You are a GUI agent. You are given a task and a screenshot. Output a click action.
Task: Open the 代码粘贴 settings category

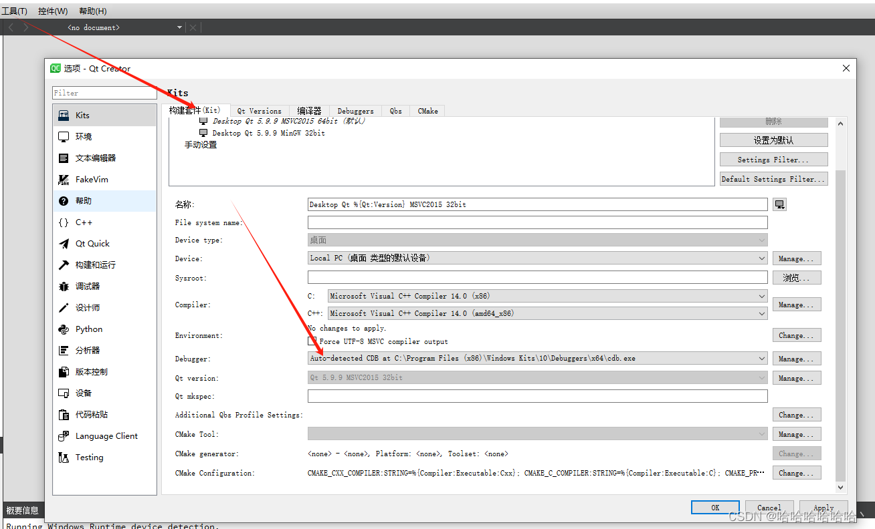pyautogui.click(x=104, y=414)
